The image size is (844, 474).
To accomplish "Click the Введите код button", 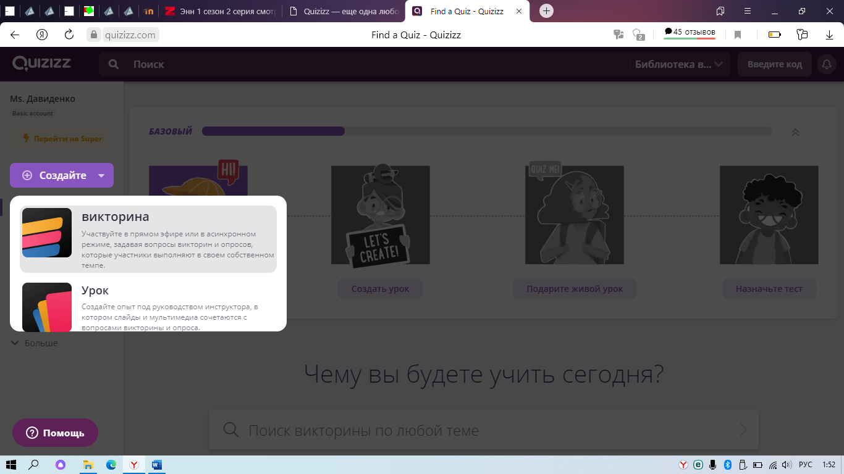I will [774, 64].
